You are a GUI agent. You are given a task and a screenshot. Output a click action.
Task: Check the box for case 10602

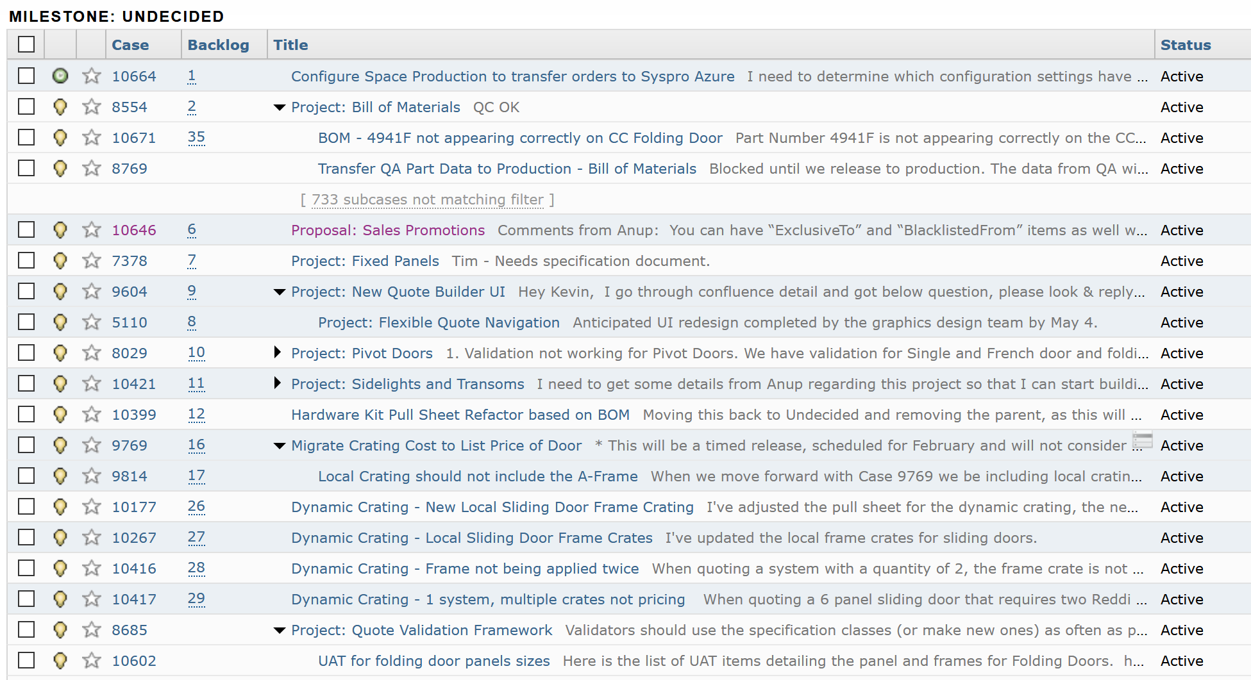click(26, 660)
